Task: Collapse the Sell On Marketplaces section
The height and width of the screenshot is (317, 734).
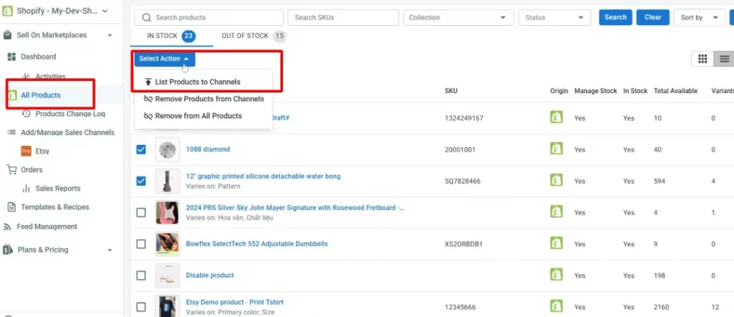Action: pos(110,35)
